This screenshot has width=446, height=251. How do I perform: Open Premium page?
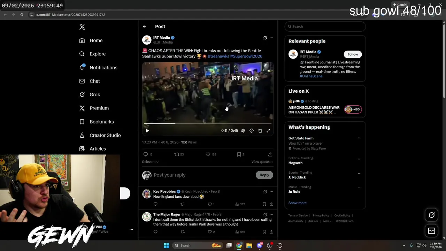94,108
